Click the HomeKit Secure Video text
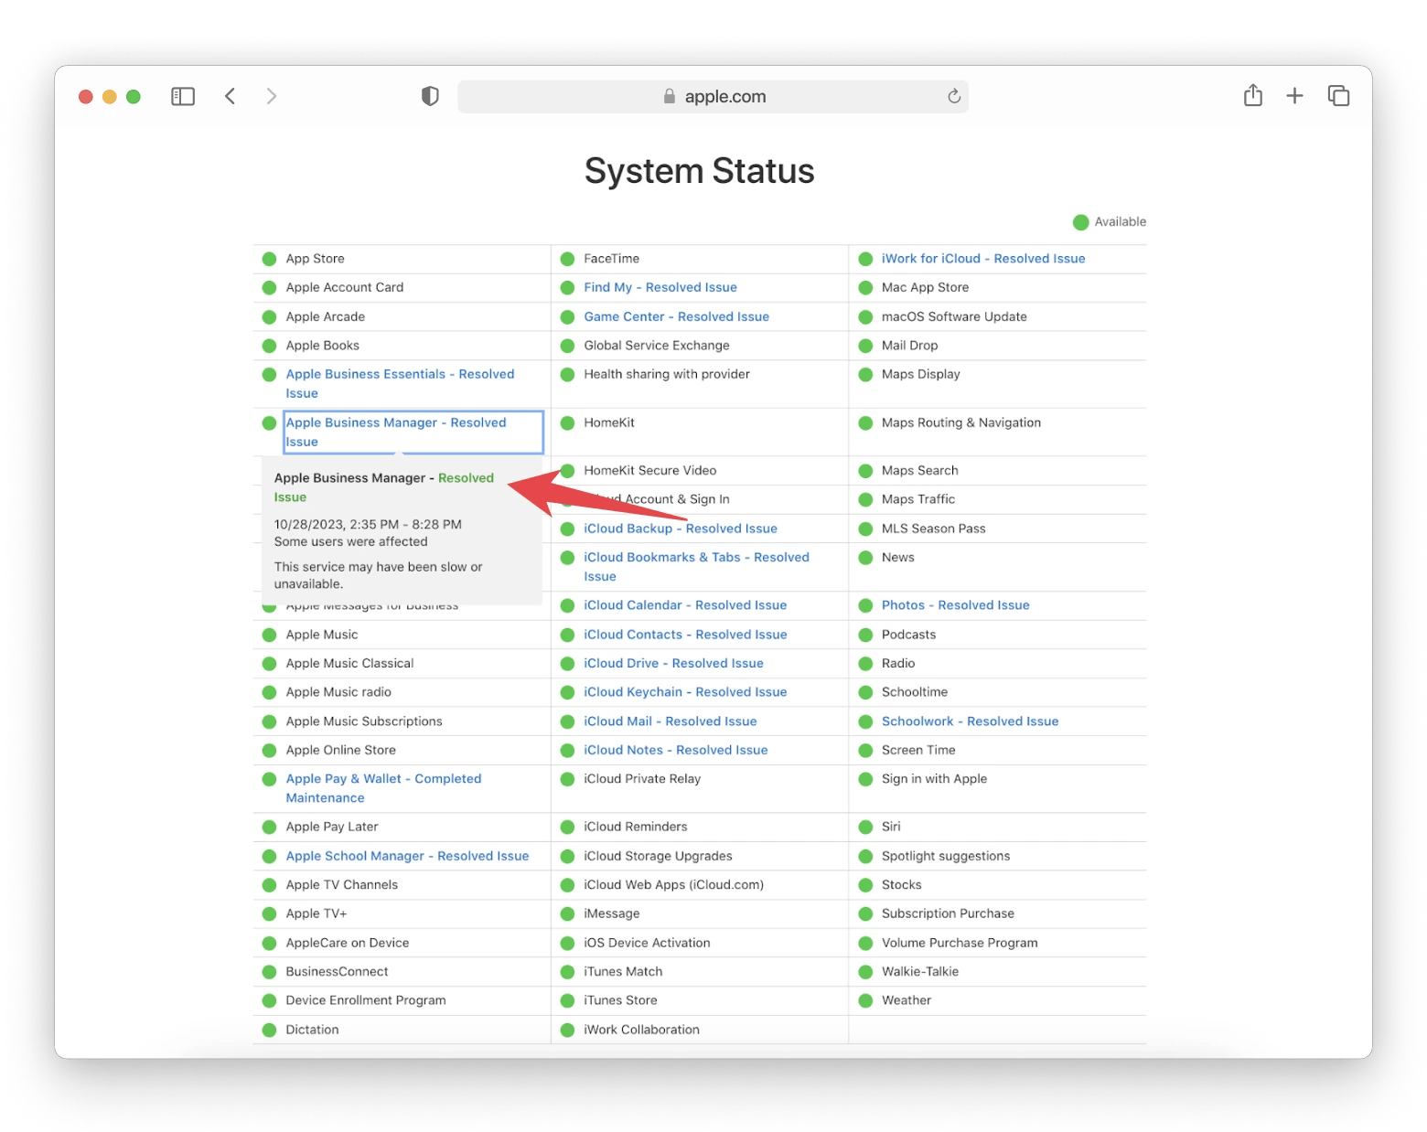This screenshot has height=1132, width=1427. [x=650, y=471]
